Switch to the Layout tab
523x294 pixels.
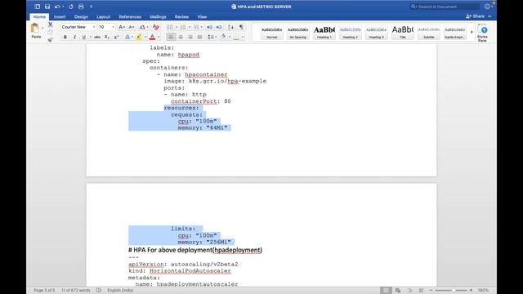104,16
